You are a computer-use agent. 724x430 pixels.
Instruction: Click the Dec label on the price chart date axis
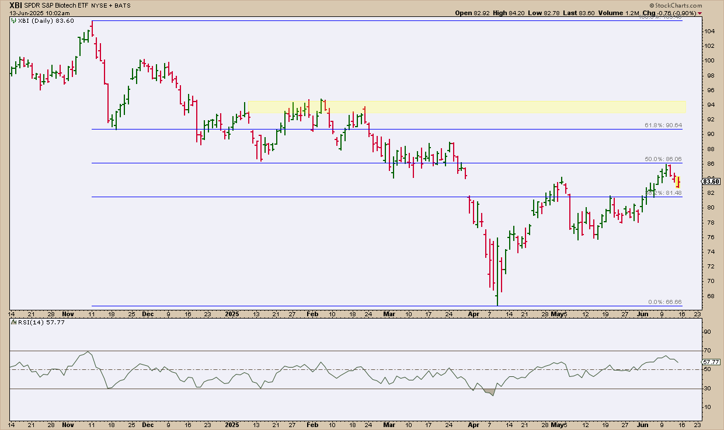[x=148, y=314]
